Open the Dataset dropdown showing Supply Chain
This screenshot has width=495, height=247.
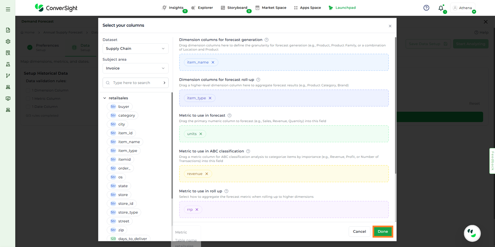(135, 49)
